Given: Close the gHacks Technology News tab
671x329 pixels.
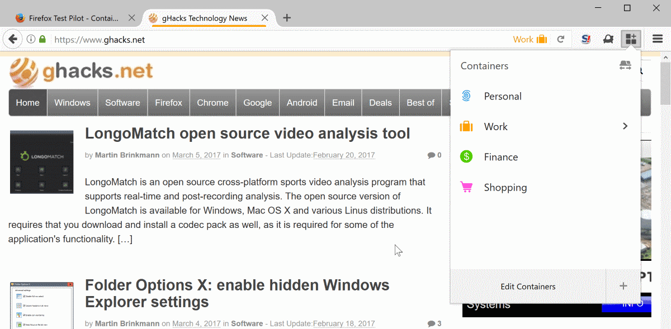Looking at the screenshot, I should point(265,18).
